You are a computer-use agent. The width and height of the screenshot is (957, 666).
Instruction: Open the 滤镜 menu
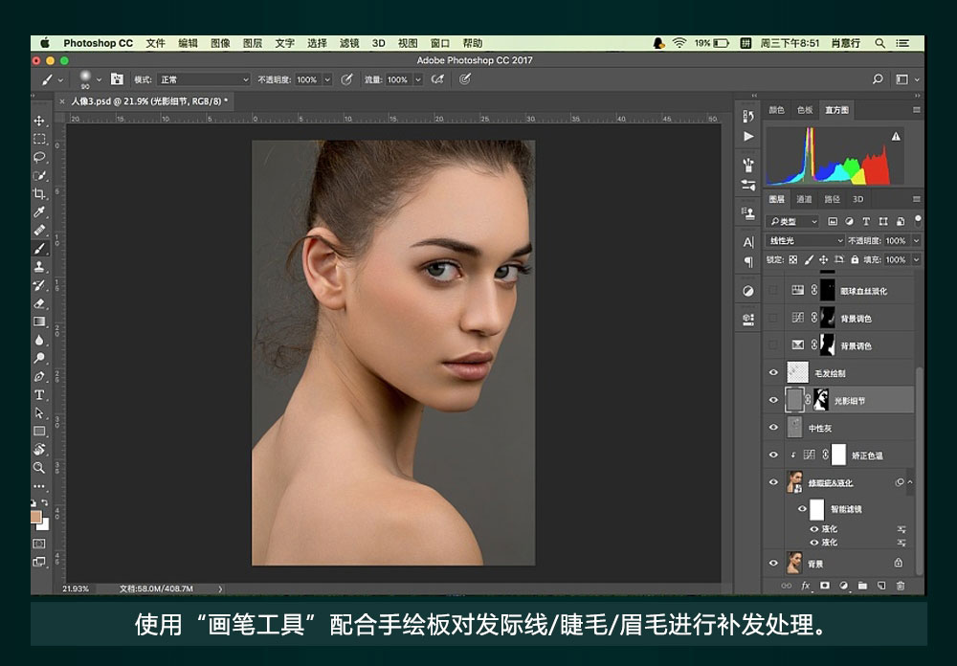click(349, 43)
